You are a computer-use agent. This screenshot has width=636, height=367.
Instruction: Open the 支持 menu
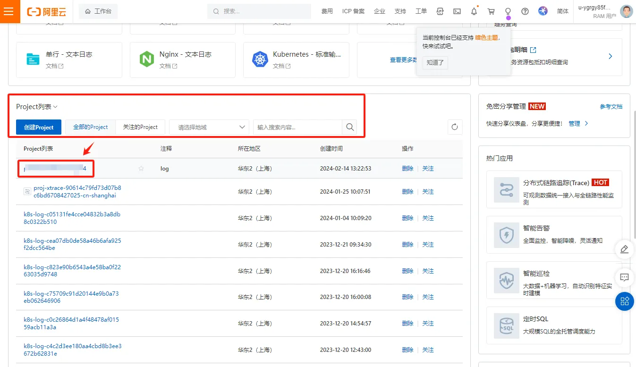(x=400, y=11)
